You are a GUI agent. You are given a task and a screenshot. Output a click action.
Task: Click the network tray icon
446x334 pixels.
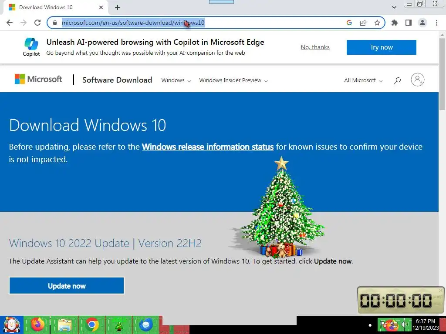coord(394,324)
